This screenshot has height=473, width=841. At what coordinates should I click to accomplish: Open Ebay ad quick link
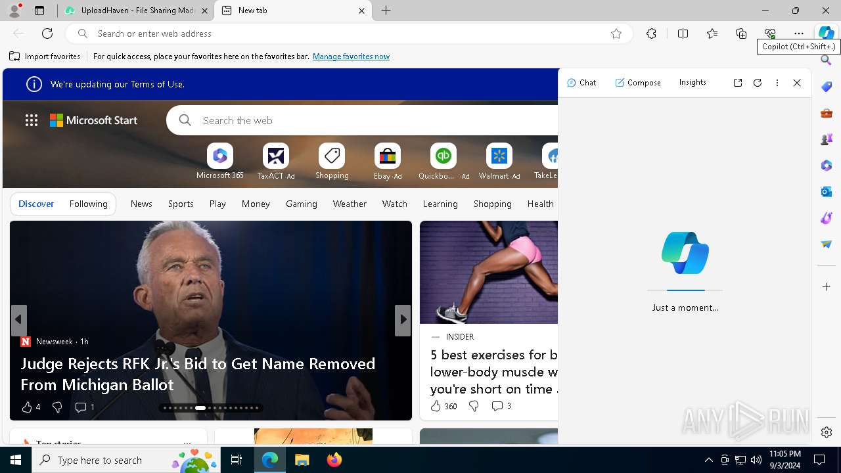pos(388,162)
